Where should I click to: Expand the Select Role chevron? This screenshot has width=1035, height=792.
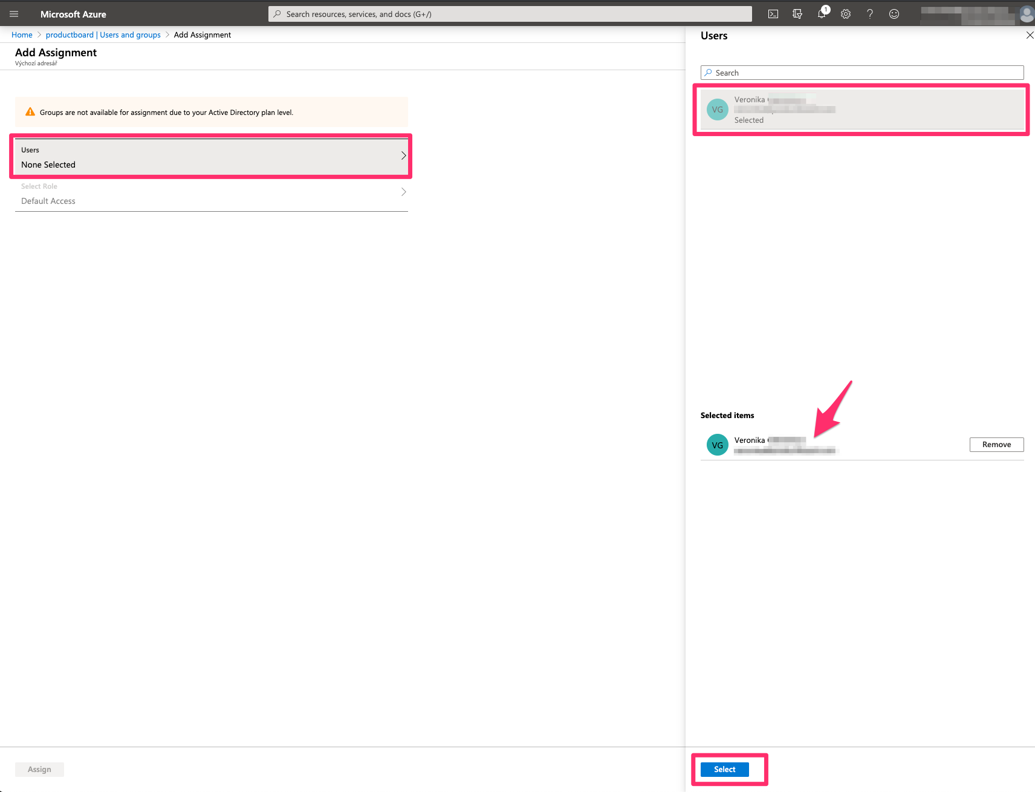click(x=403, y=192)
